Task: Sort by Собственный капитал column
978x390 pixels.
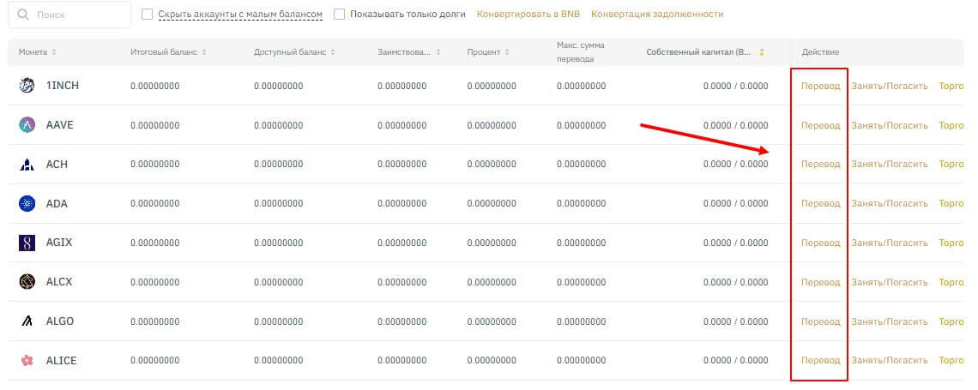Action: pyautogui.click(x=705, y=52)
